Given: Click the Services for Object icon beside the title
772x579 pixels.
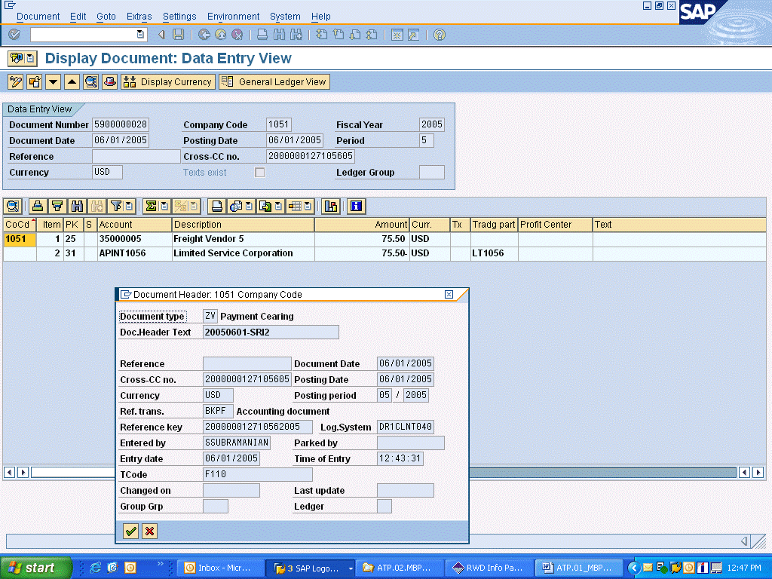Looking at the screenshot, I should pos(17,58).
